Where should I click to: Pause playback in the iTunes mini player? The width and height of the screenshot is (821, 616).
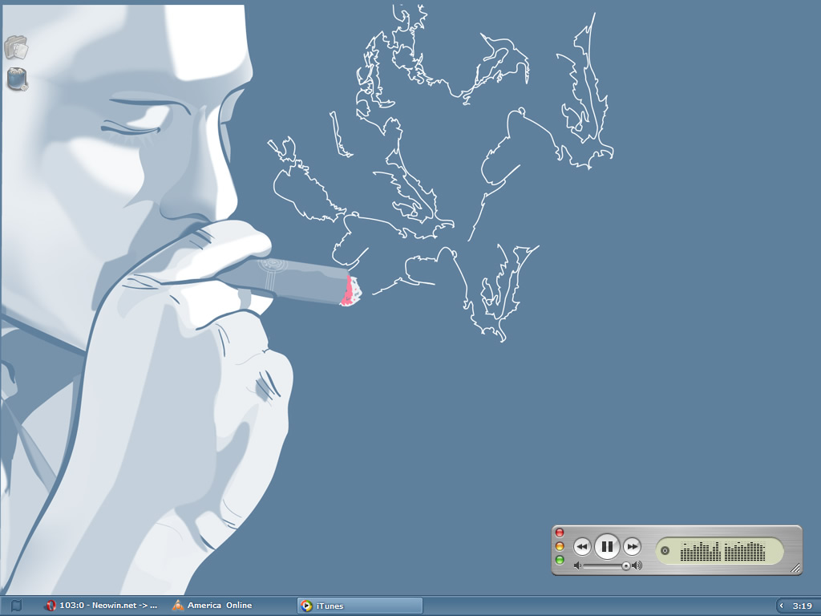tap(607, 547)
